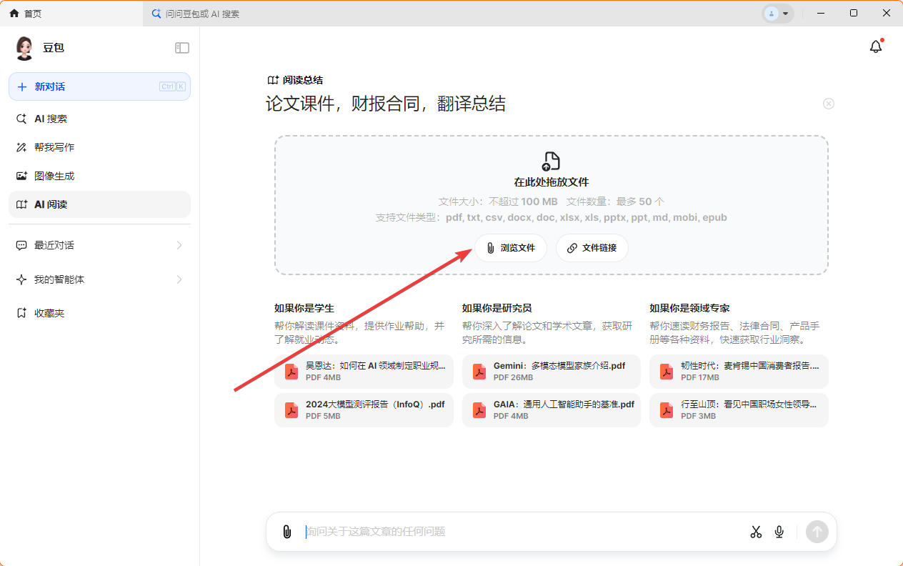Click the 如果你是研究员 heading
903x566 pixels.
click(x=497, y=308)
